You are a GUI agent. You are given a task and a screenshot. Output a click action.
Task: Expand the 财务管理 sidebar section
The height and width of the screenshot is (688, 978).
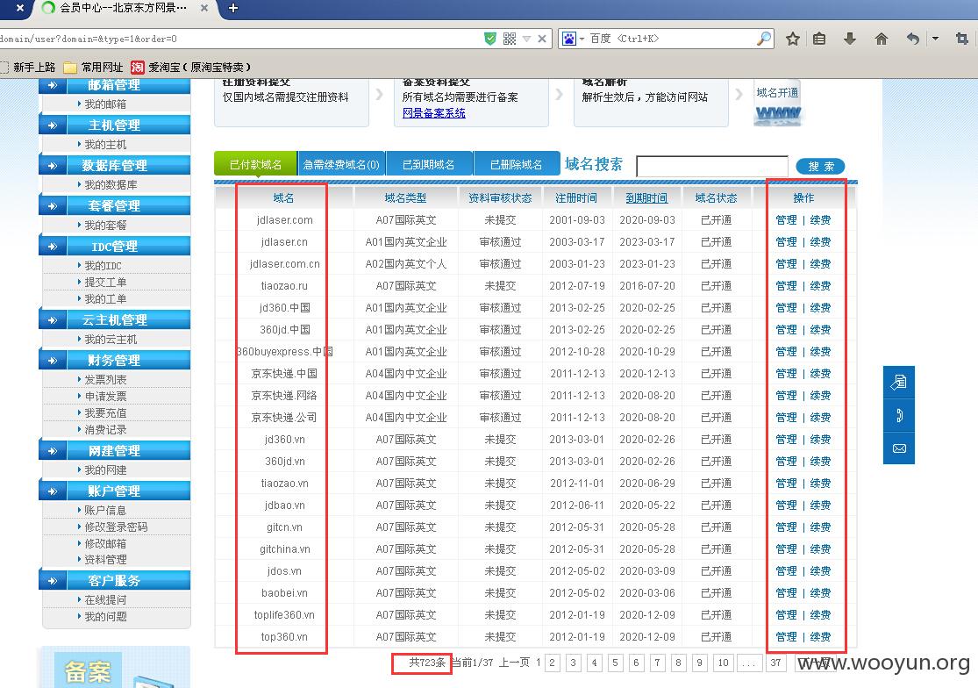[115, 361]
